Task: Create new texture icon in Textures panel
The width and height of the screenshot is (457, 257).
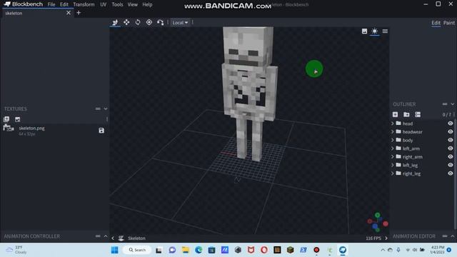Action: (17, 119)
